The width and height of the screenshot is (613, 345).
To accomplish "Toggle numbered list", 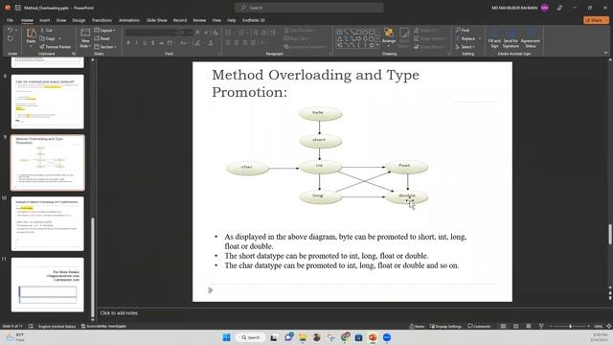I will point(240,33).
